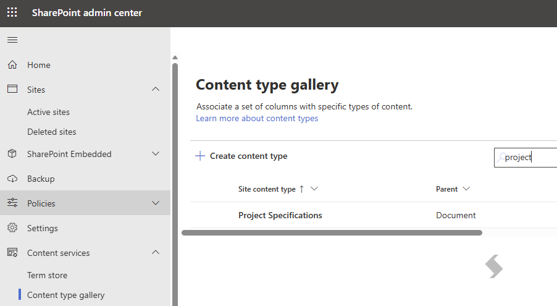Open Active sites
The image size is (557, 306).
(49, 112)
